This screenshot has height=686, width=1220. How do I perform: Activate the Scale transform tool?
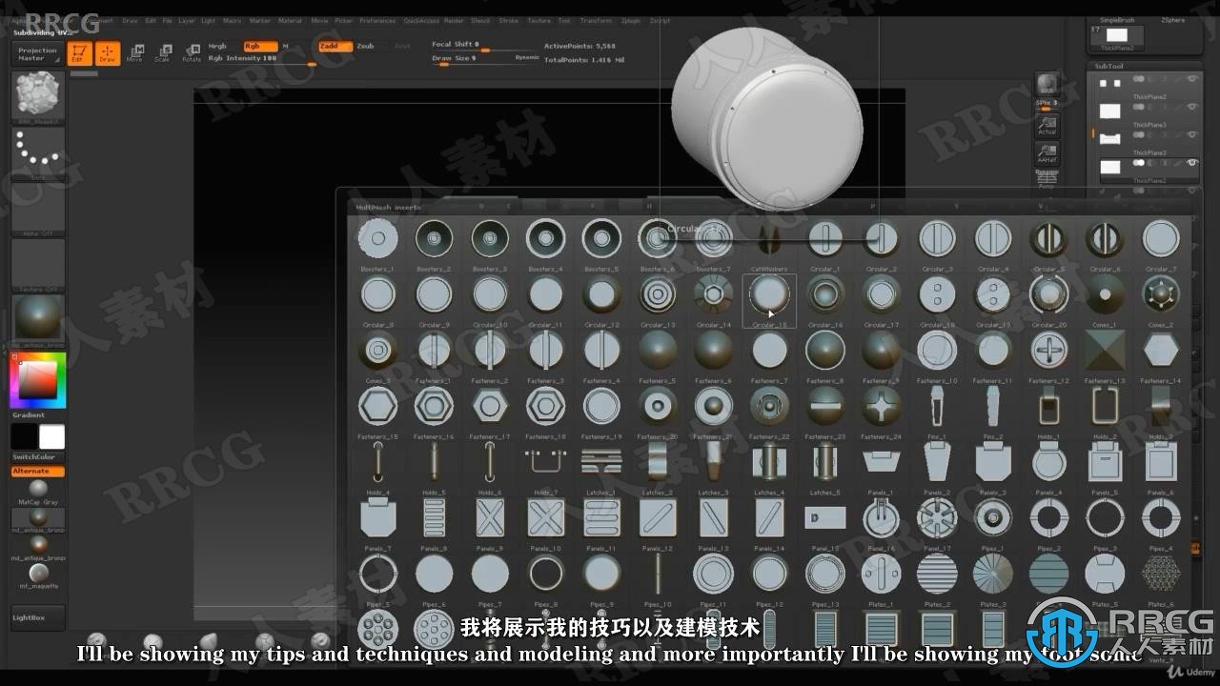coord(163,53)
